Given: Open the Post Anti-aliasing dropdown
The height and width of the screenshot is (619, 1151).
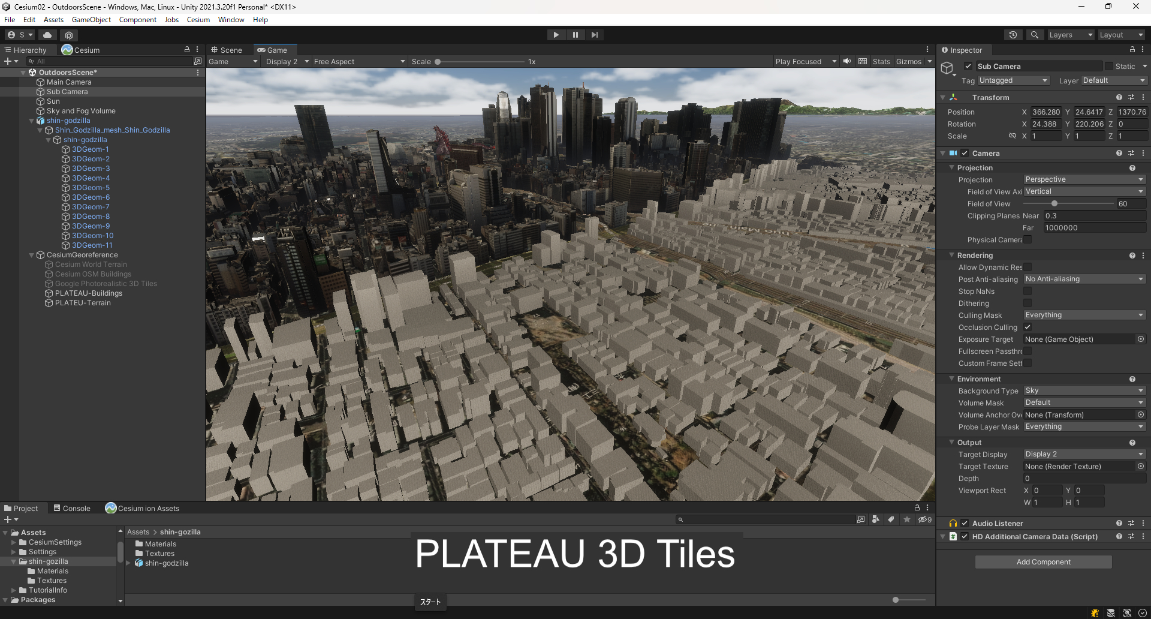Looking at the screenshot, I should pyautogui.click(x=1084, y=279).
